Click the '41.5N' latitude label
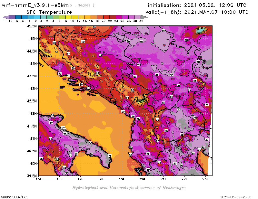The image size is (258, 199). [32, 126]
